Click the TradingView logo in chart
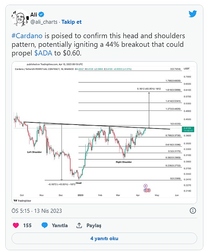The image size is (208, 252). [x=22, y=201]
